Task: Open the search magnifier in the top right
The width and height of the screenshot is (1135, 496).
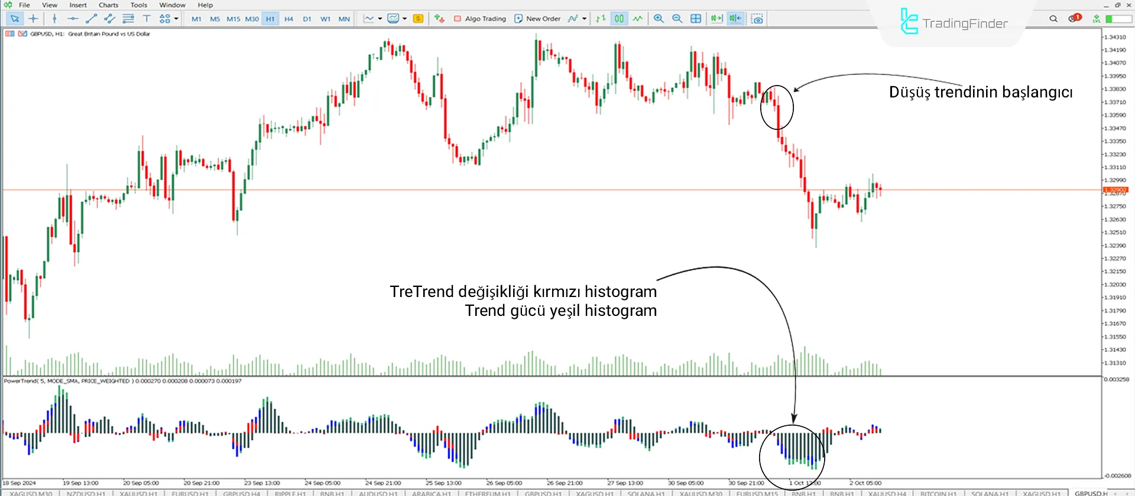Action: pyautogui.click(x=1053, y=19)
